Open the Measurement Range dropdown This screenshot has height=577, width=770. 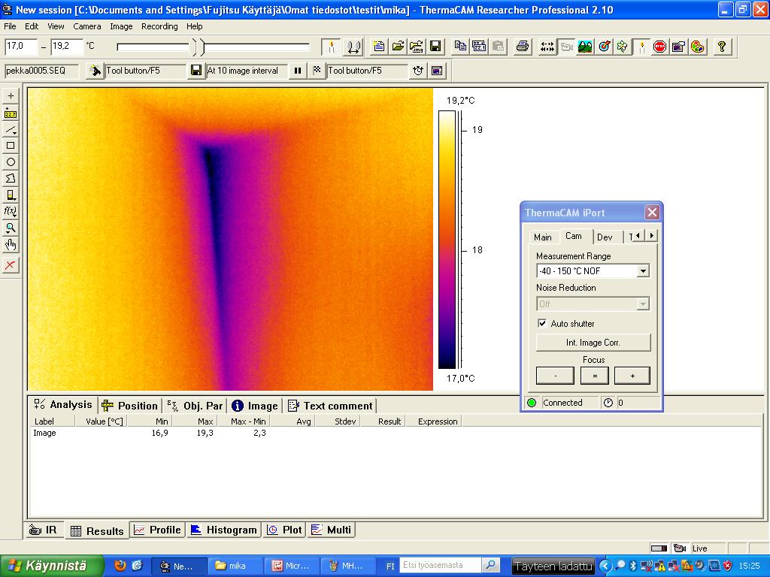click(x=642, y=271)
